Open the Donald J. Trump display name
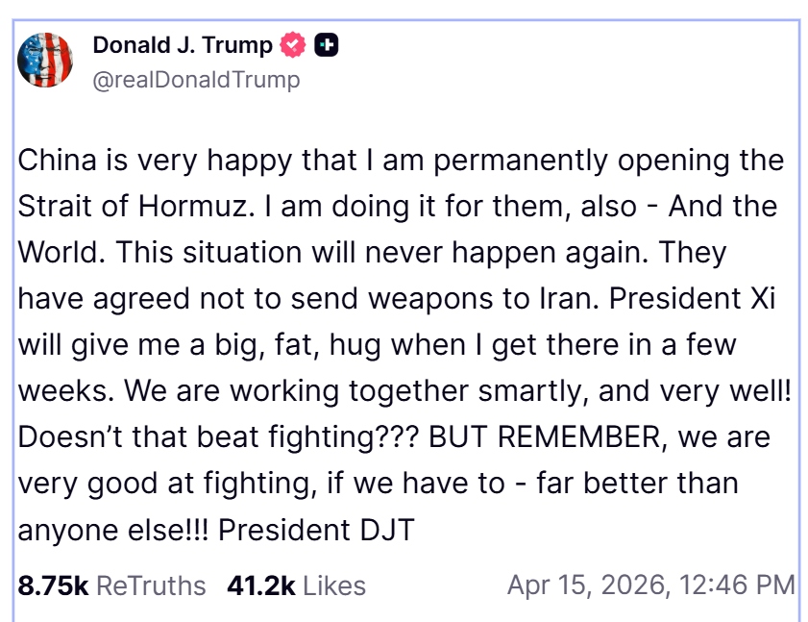 183,45
